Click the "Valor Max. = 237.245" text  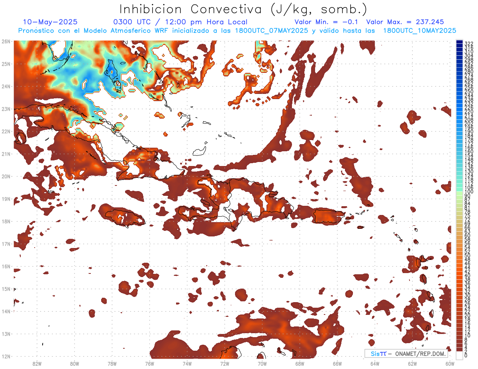click(x=405, y=22)
